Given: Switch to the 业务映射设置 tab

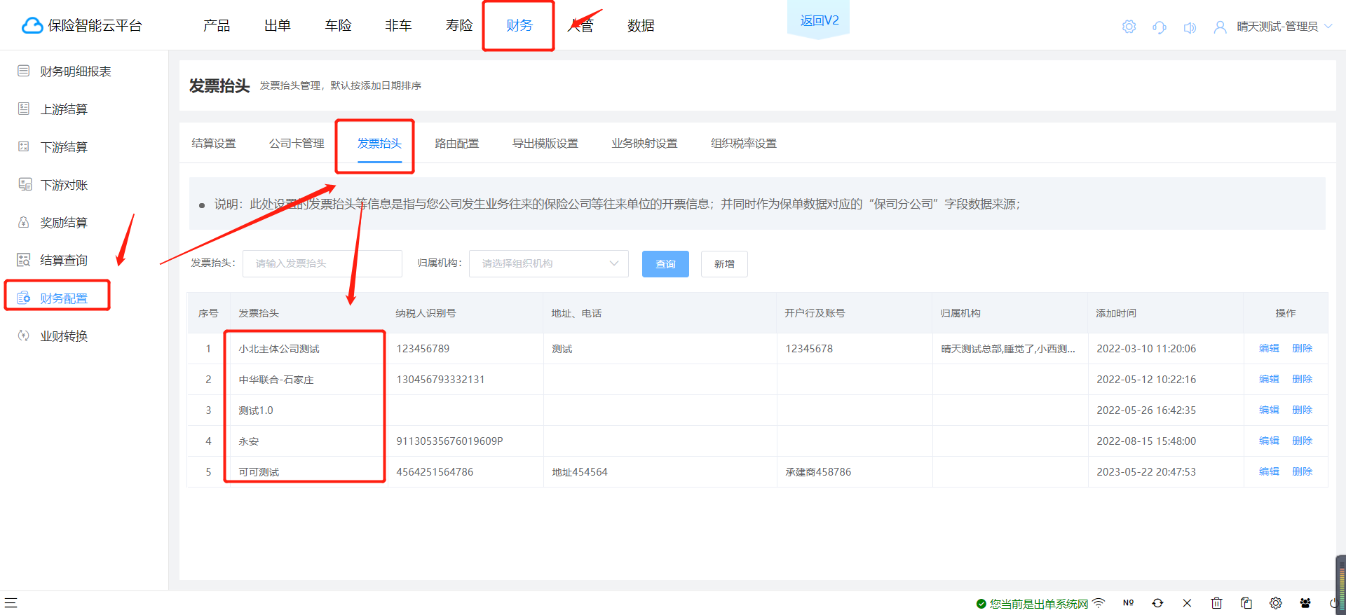Looking at the screenshot, I should [644, 144].
